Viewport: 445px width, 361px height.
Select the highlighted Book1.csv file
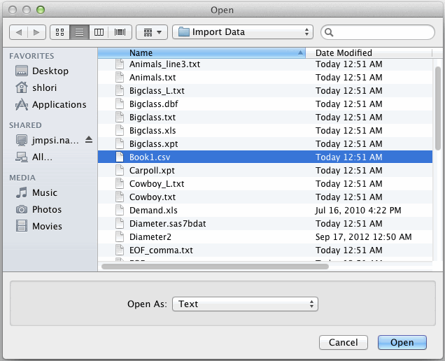coord(265,157)
